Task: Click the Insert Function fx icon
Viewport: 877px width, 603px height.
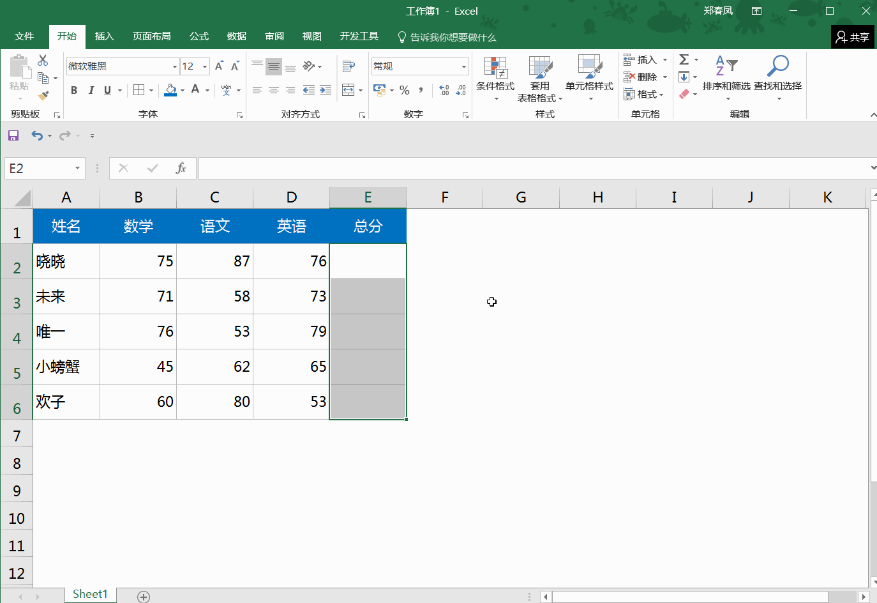Action: [x=181, y=168]
